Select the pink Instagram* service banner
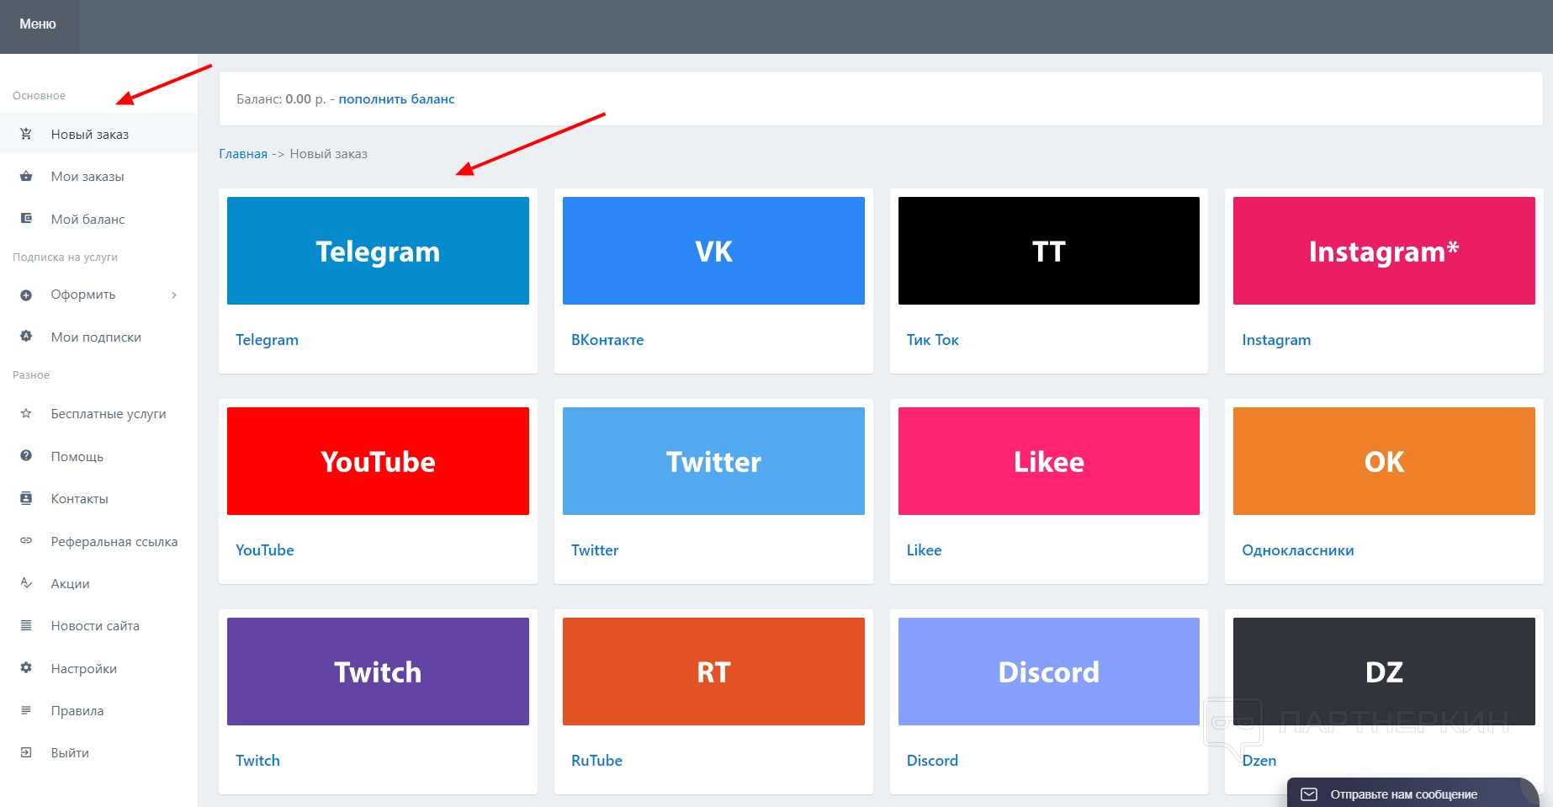The height and width of the screenshot is (807, 1553). pos(1384,251)
